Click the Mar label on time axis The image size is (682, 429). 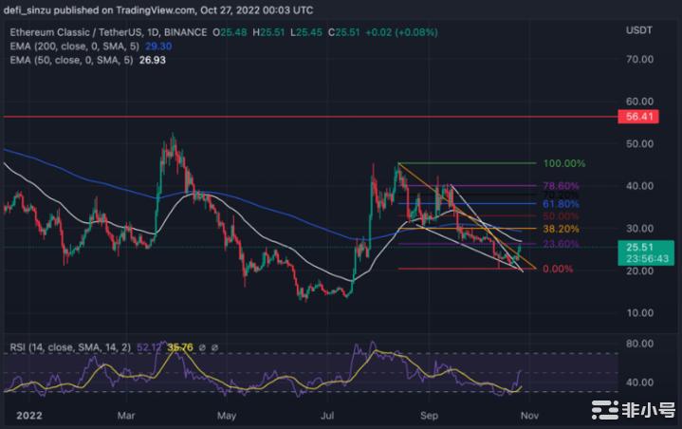(x=126, y=415)
